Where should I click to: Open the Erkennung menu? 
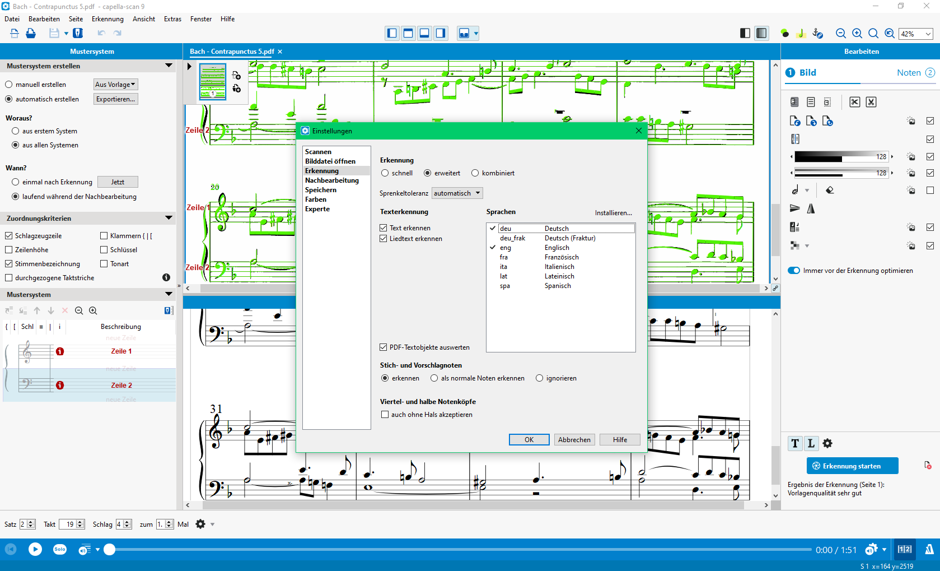click(x=107, y=19)
